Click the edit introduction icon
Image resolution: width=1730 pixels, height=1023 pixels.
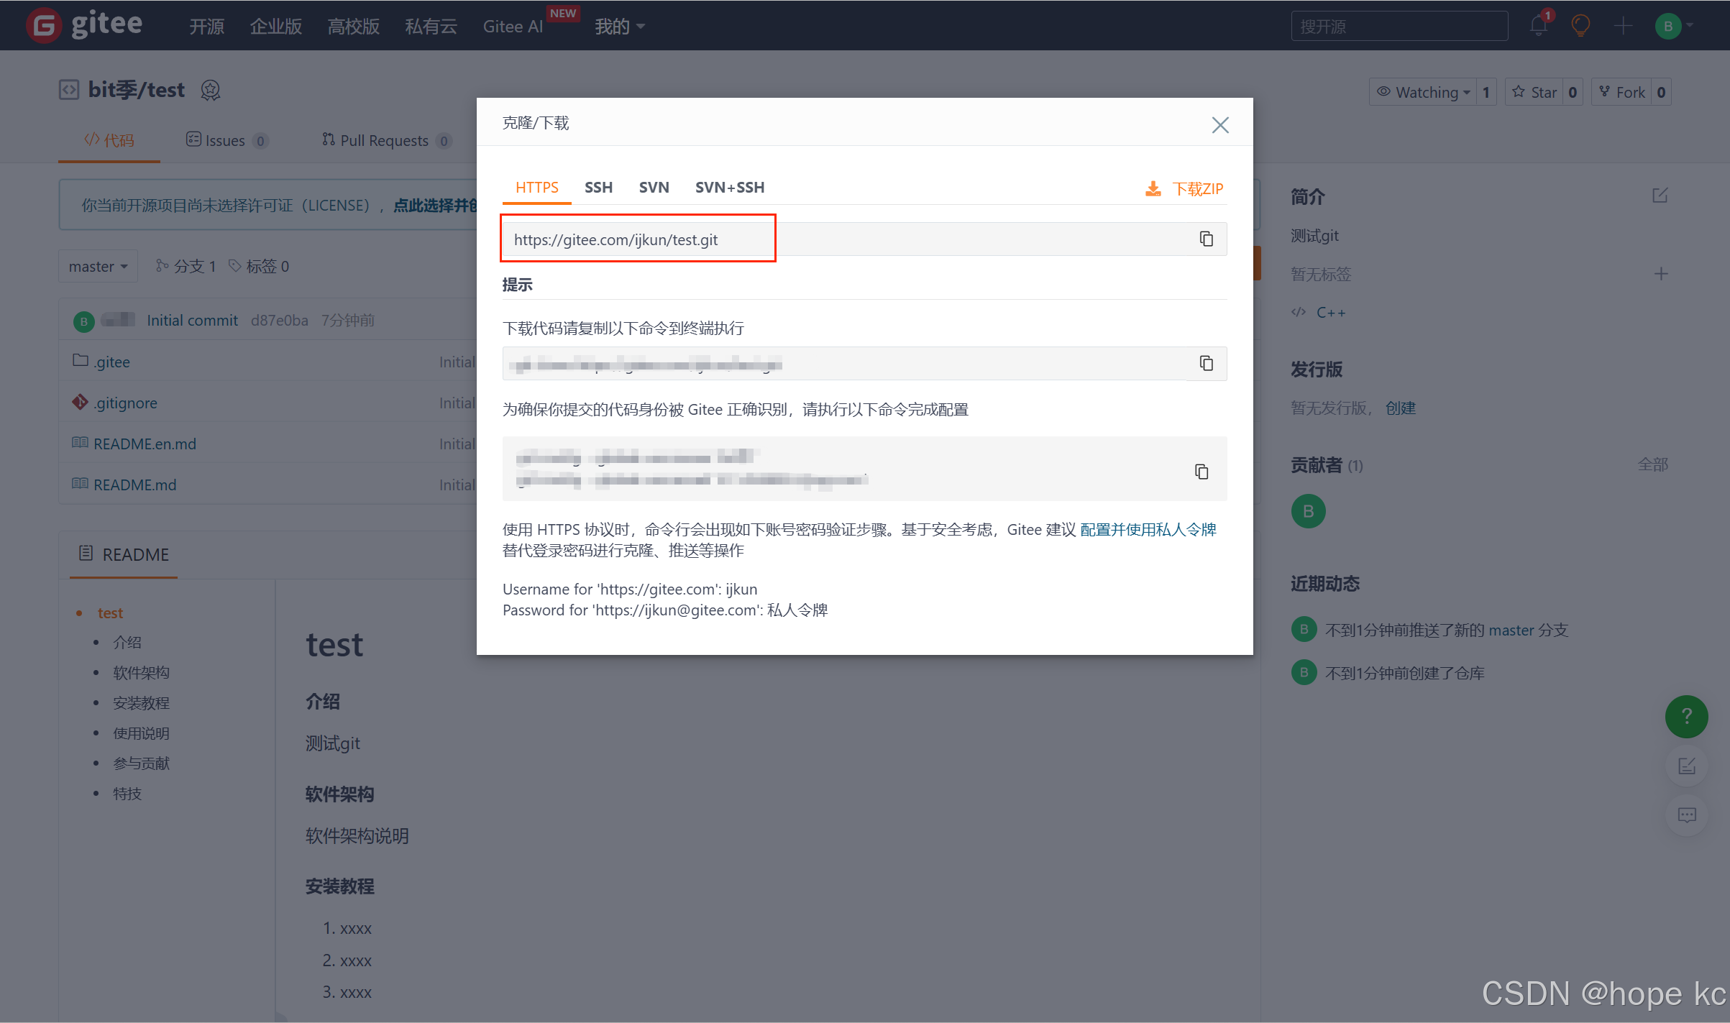(1660, 196)
